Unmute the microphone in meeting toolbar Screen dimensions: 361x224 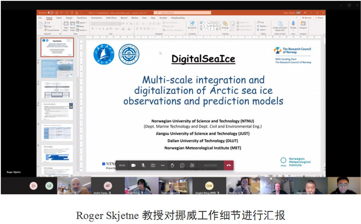tap(143, 166)
